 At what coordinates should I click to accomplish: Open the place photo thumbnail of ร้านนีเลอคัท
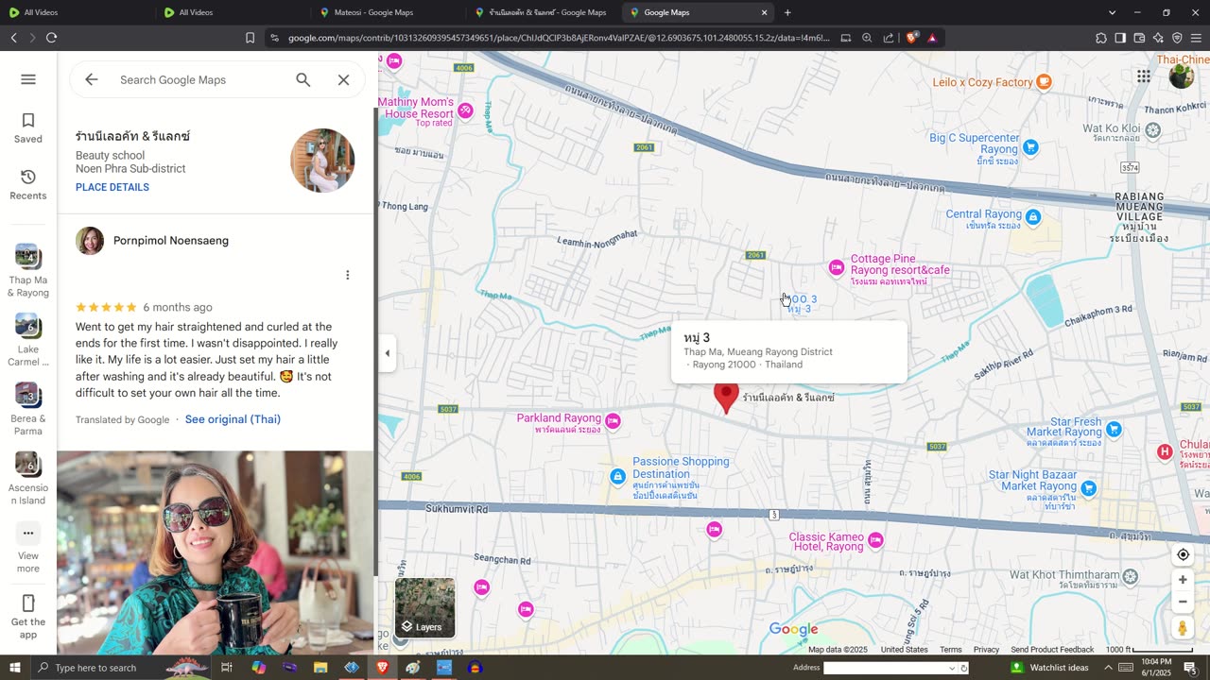[322, 161]
